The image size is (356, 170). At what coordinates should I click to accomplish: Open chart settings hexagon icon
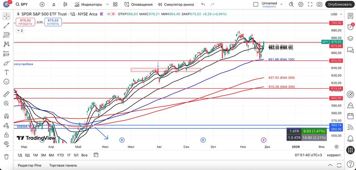click(x=301, y=4)
